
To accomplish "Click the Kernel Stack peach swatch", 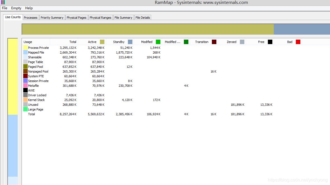I will 25,100.
